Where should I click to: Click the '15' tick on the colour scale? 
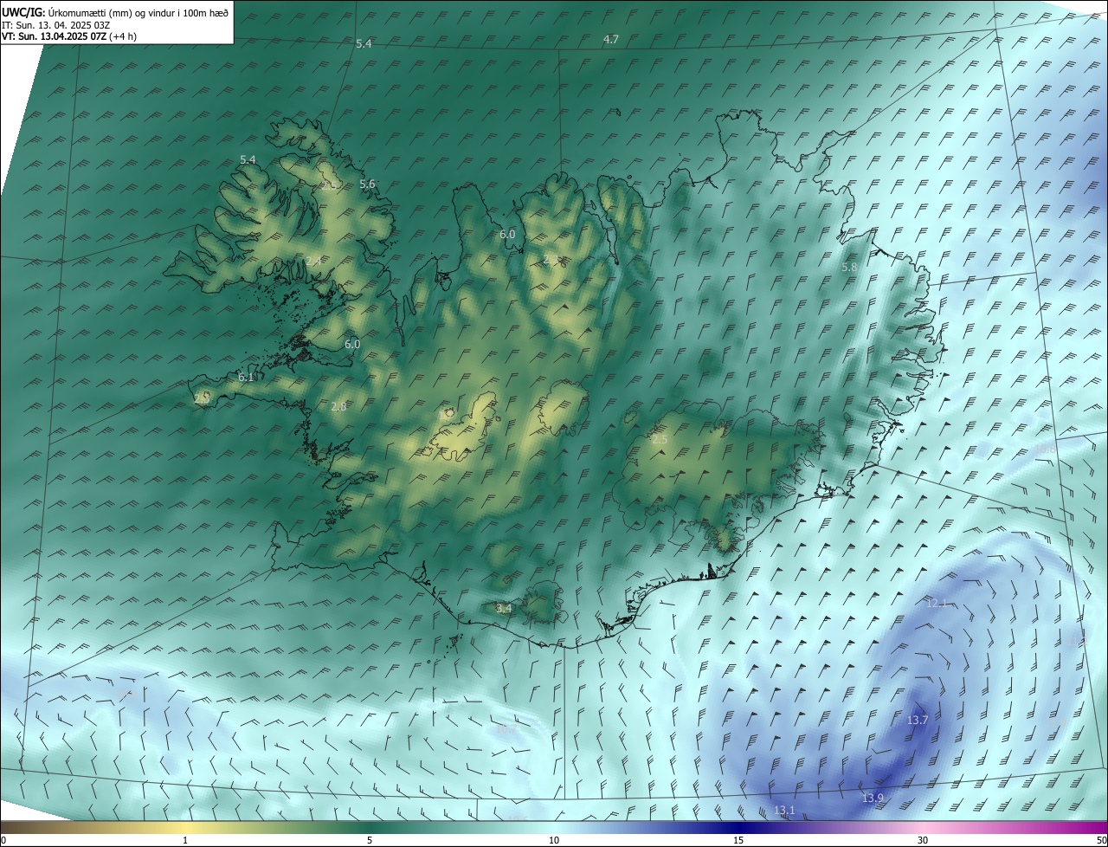[738, 840]
